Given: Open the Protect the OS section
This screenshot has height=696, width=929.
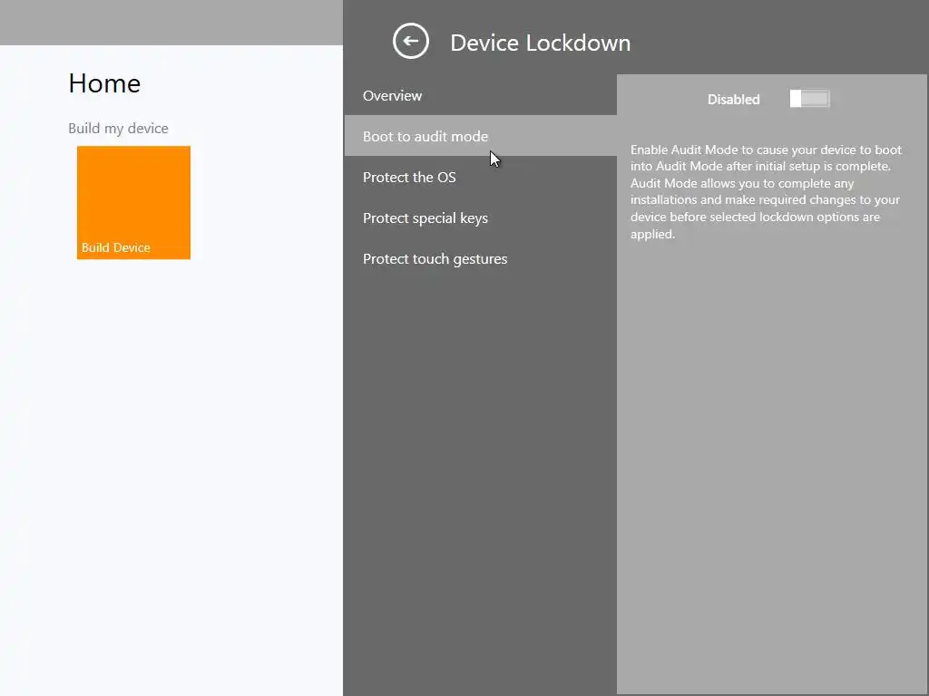Looking at the screenshot, I should (x=409, y=178).
